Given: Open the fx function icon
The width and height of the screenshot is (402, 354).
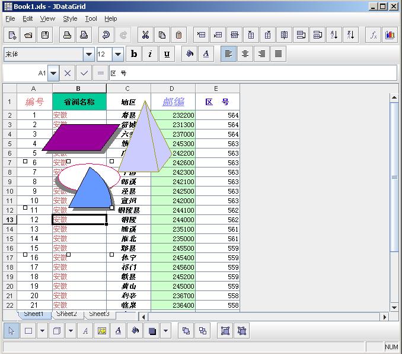Looking at the screenshot, I should (x=373, y=35).
